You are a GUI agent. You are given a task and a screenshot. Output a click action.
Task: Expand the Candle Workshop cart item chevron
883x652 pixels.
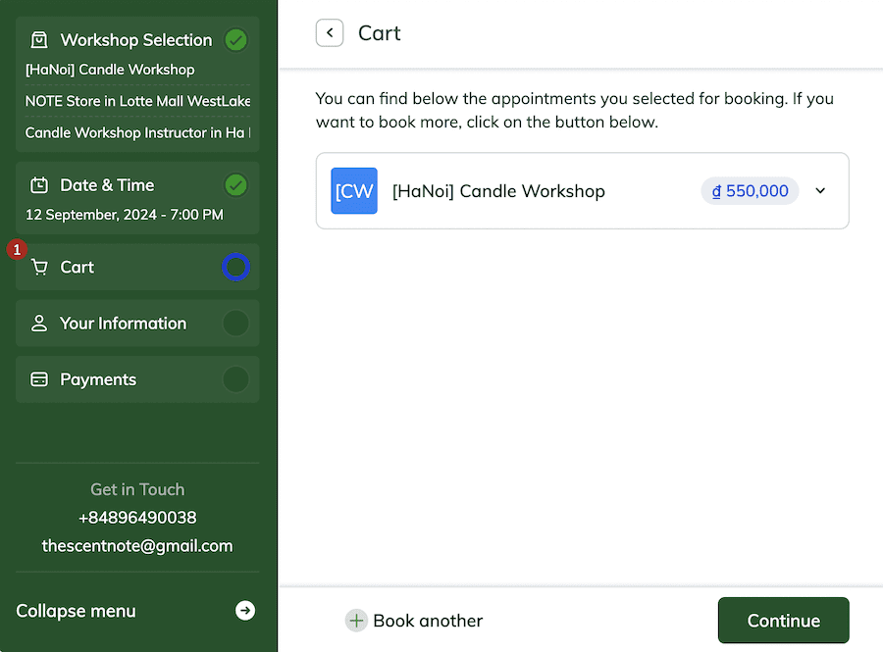(821, 191)
